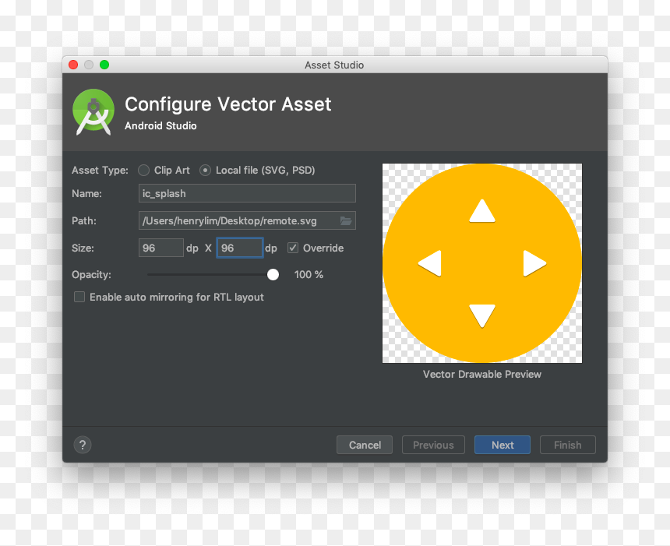
Task: Click the height size field
Action: tap(240, 248)
